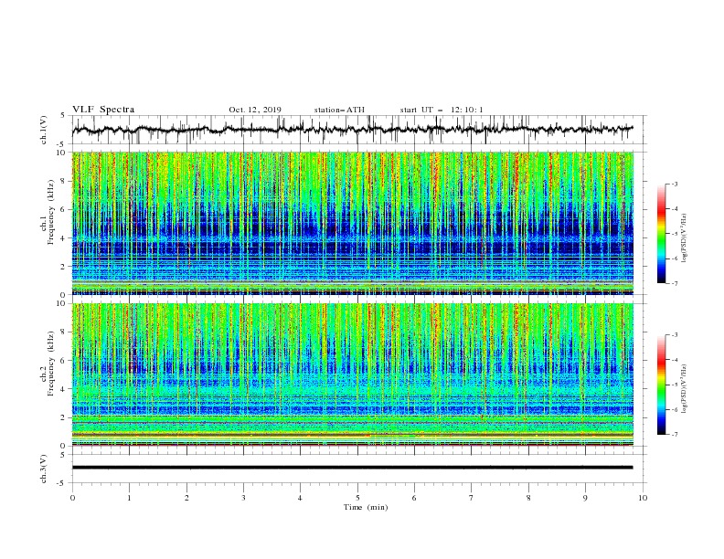Viewport: 724px width, 559px height.
Task: Click the "ch.1(V)" waveform axis label
Action: point(44,130)
